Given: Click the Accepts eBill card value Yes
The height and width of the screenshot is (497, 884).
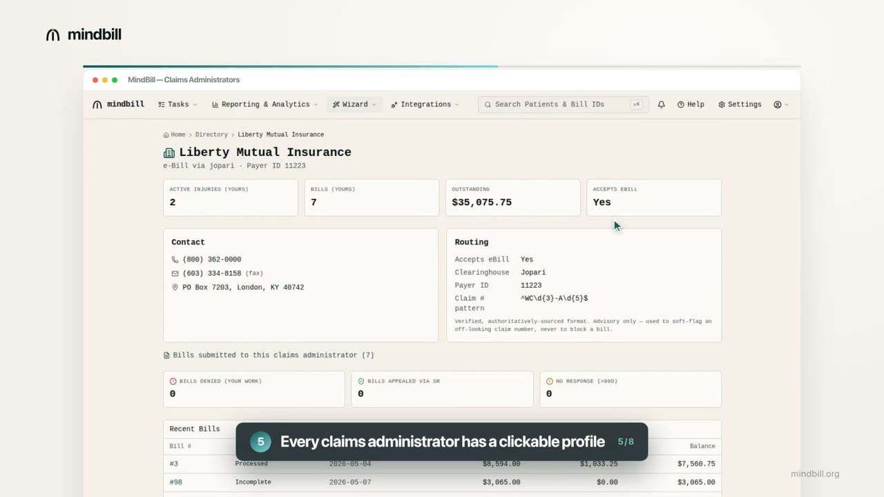Looking at the screenshot, I should (602, 202).
